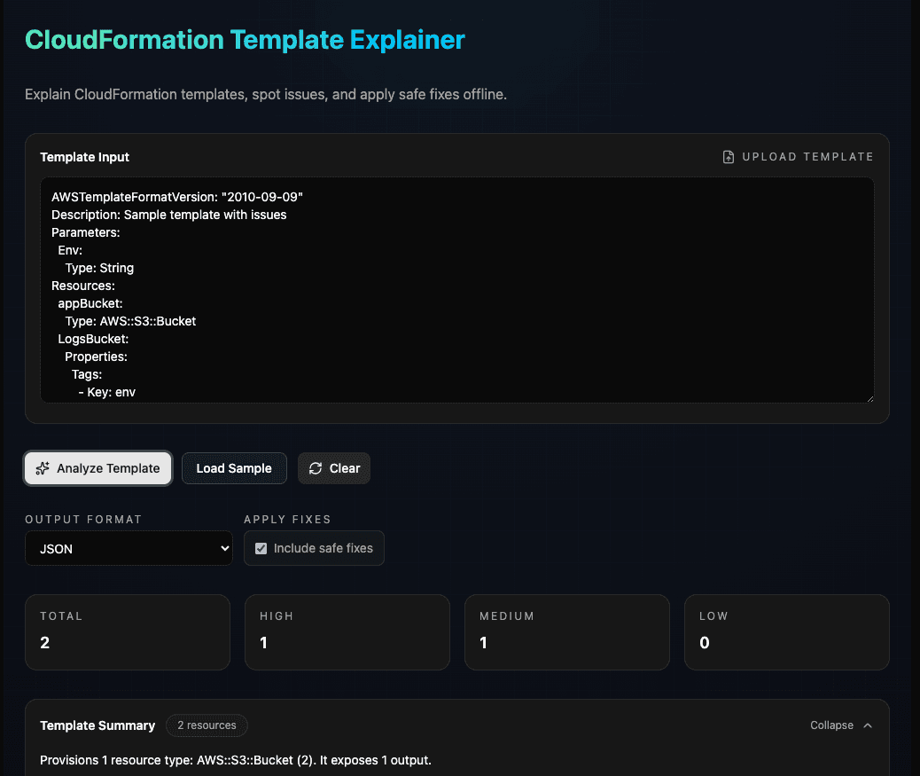
Task: Click the 2 resources badge
Action: (207, 725)
